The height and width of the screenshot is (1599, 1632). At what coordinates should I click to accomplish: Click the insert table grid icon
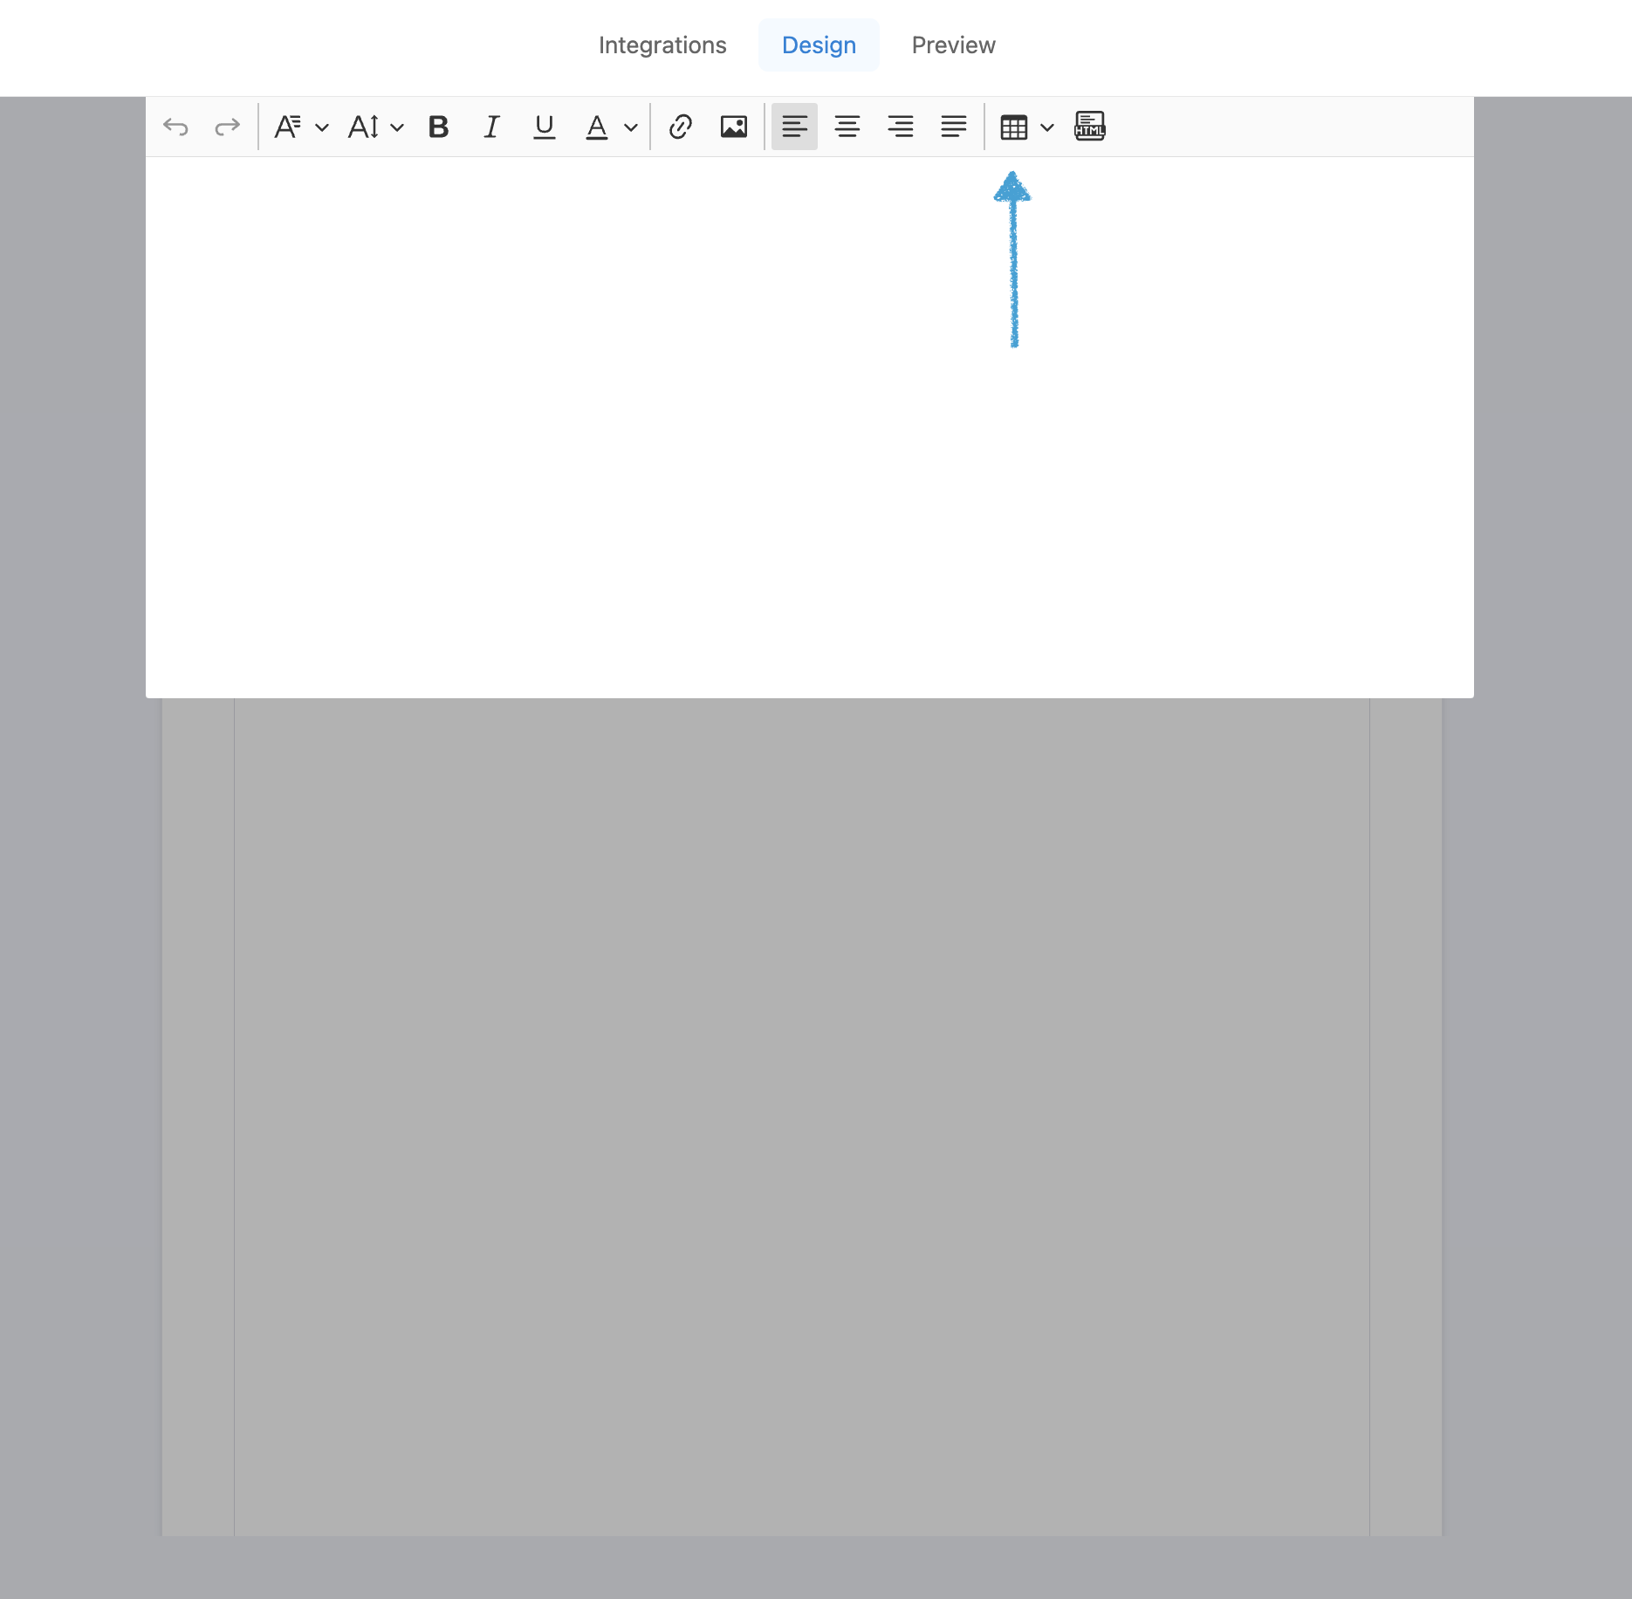point(1013,127)
